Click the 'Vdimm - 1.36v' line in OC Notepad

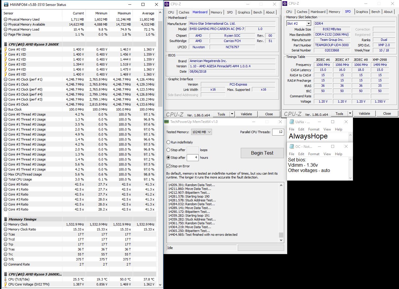(x=303, y=165)
